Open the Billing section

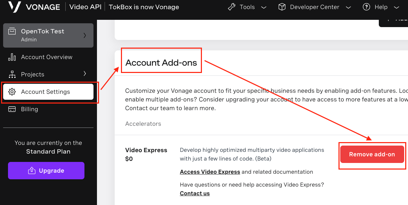(30, 109)
